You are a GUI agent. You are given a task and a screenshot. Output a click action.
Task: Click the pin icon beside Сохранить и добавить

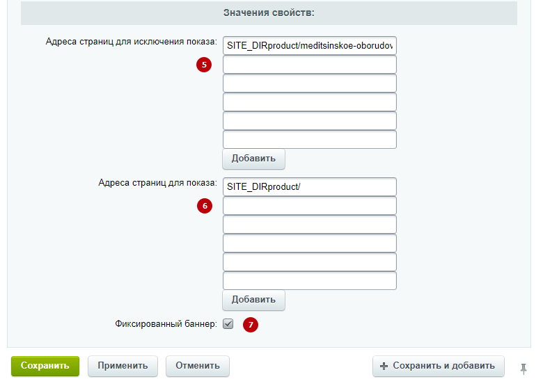coord(524,369)
